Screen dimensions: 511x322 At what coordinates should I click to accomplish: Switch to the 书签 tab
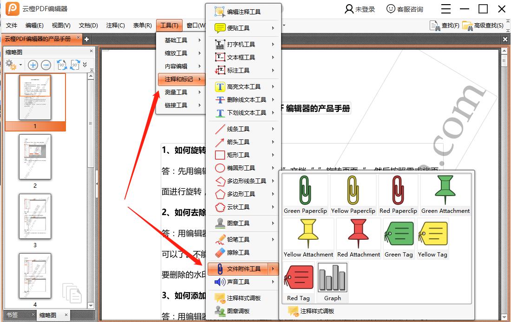click(12, 315)
